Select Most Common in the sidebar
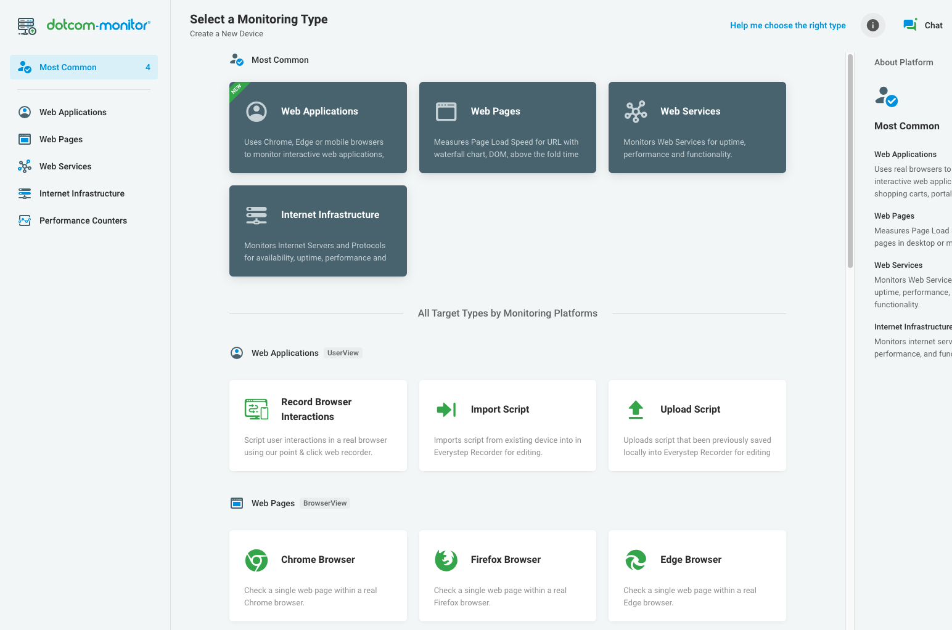Viewport: 952px width, 630px height. [84, 67]
